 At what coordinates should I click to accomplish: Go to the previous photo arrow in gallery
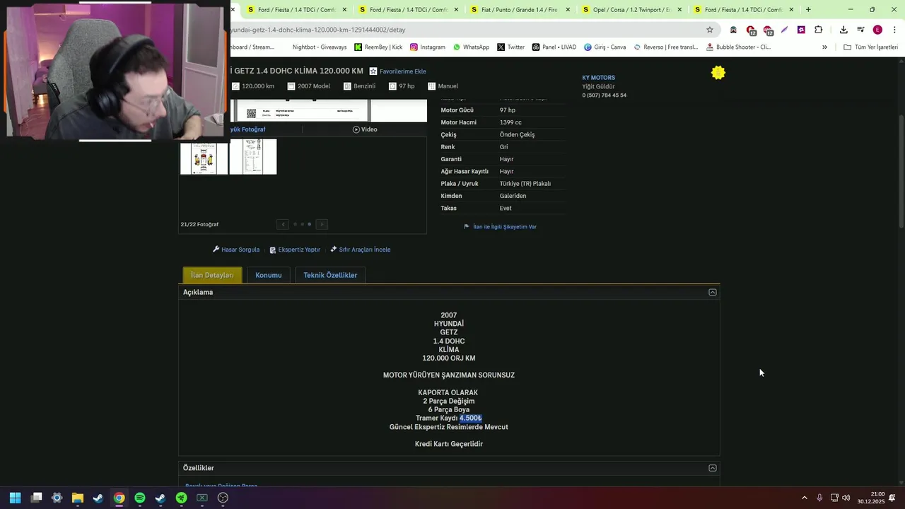coord(283,224)
